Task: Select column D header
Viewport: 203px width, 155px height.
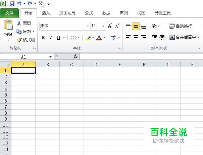Action: (96, 64)
